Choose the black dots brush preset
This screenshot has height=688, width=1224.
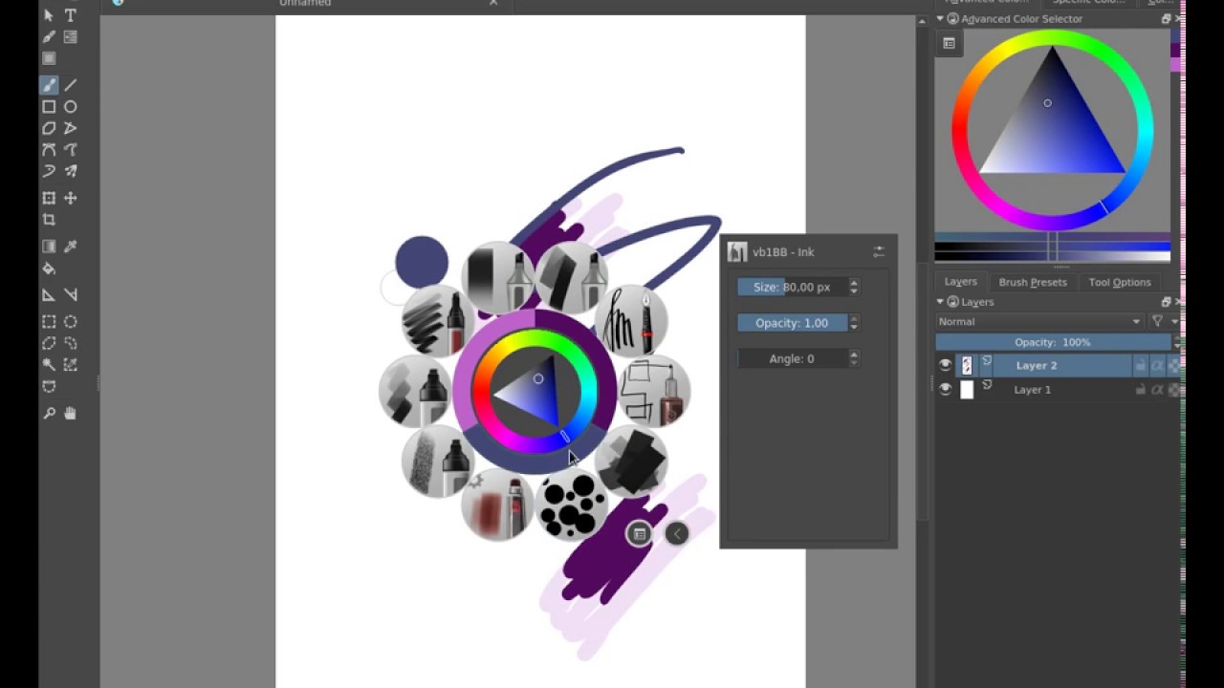pos(573,505)
